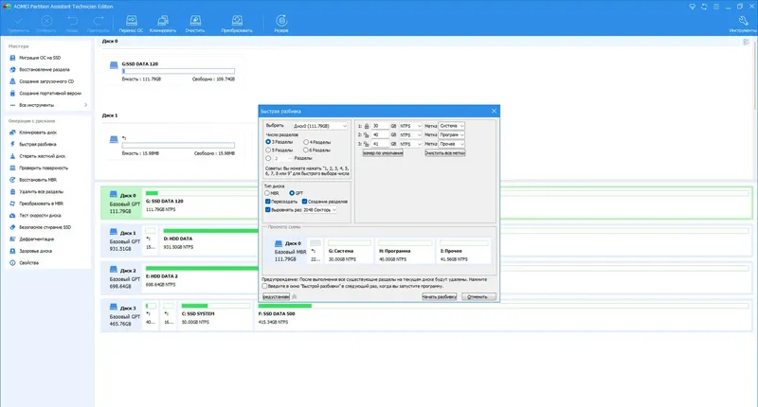Choose the 5 Разделы radio option
758x407 pixels.
click(x=268, y=150)
